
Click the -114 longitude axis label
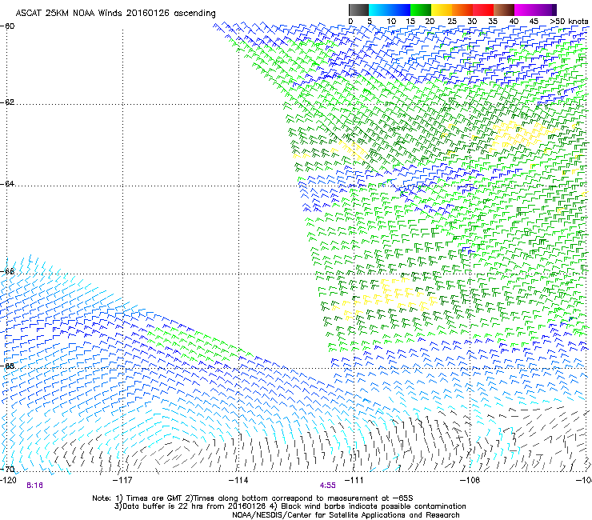pyautogui.click(x=238, y=480)
